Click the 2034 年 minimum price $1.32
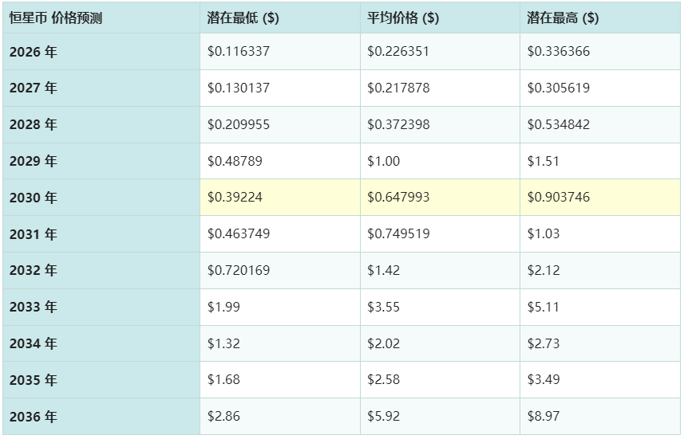684x439 pixels. coord(223,343)
